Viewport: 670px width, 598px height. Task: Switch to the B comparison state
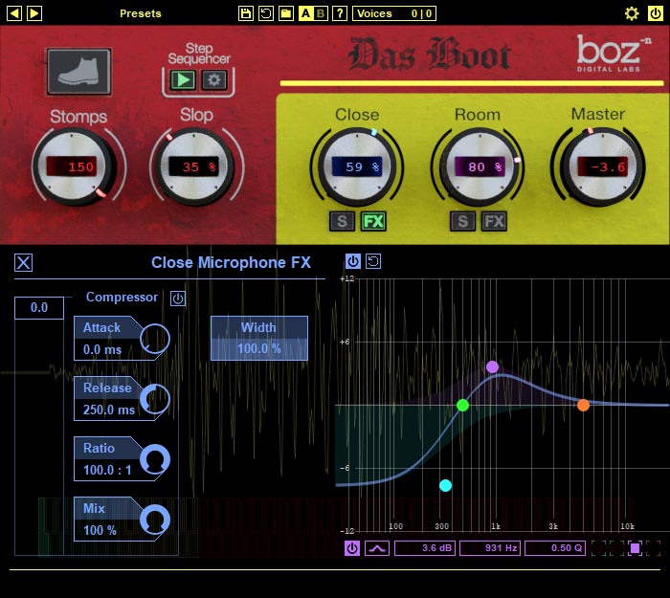click(x=320, y=13)
